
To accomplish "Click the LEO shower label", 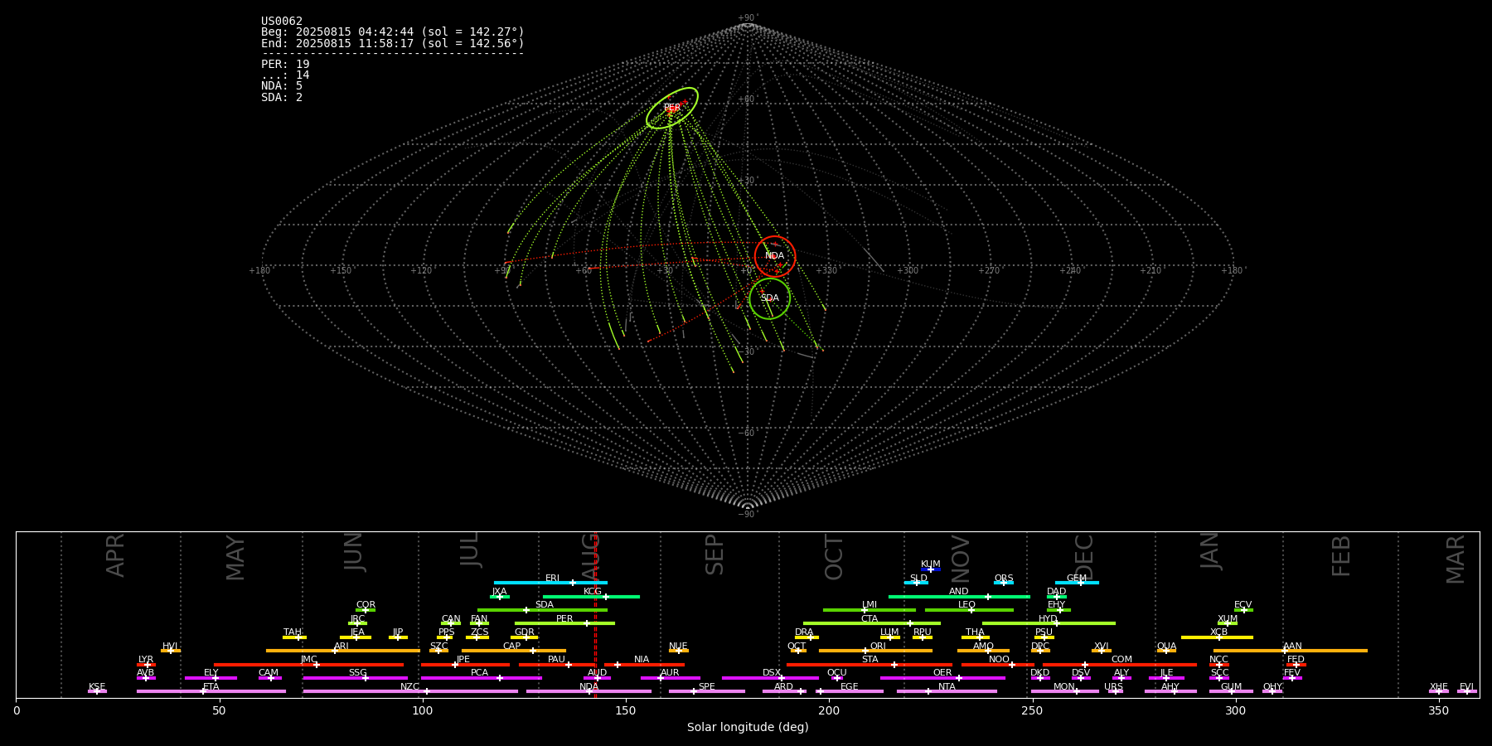I will point(966,605).
